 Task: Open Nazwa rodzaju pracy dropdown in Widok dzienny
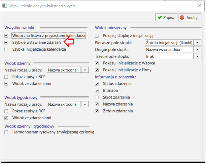[x=85, y=70]
